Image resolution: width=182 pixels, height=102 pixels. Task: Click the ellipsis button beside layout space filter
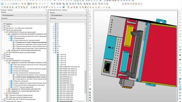click(85, 15)
